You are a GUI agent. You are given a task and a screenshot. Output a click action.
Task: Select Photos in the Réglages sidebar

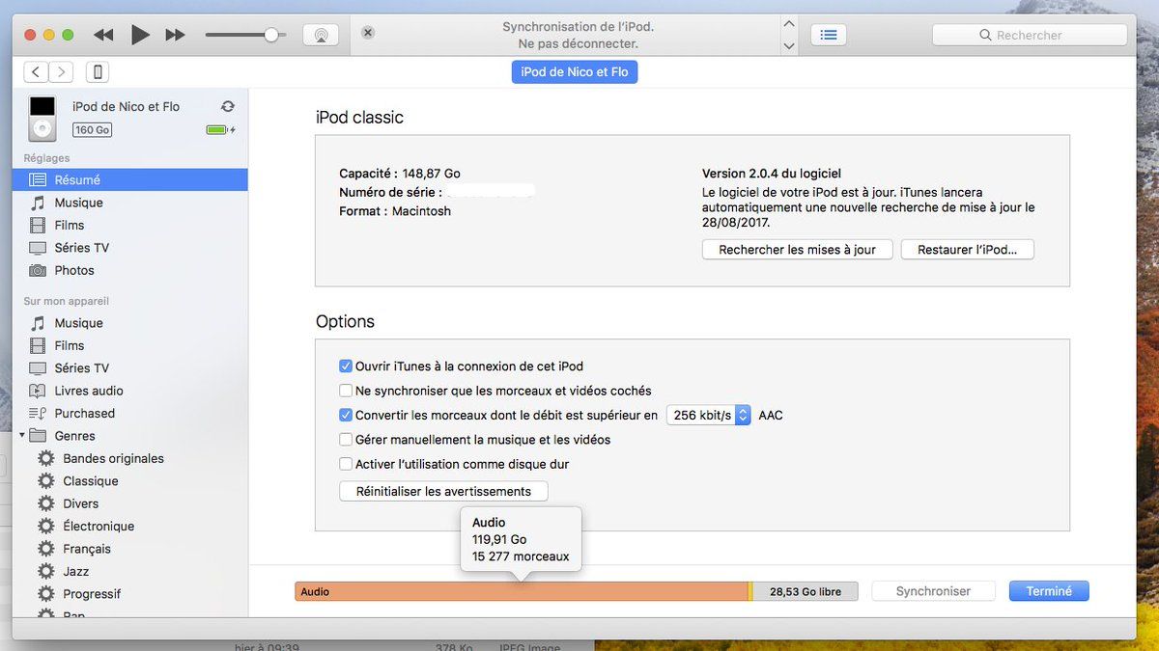(x=74, y=270)
